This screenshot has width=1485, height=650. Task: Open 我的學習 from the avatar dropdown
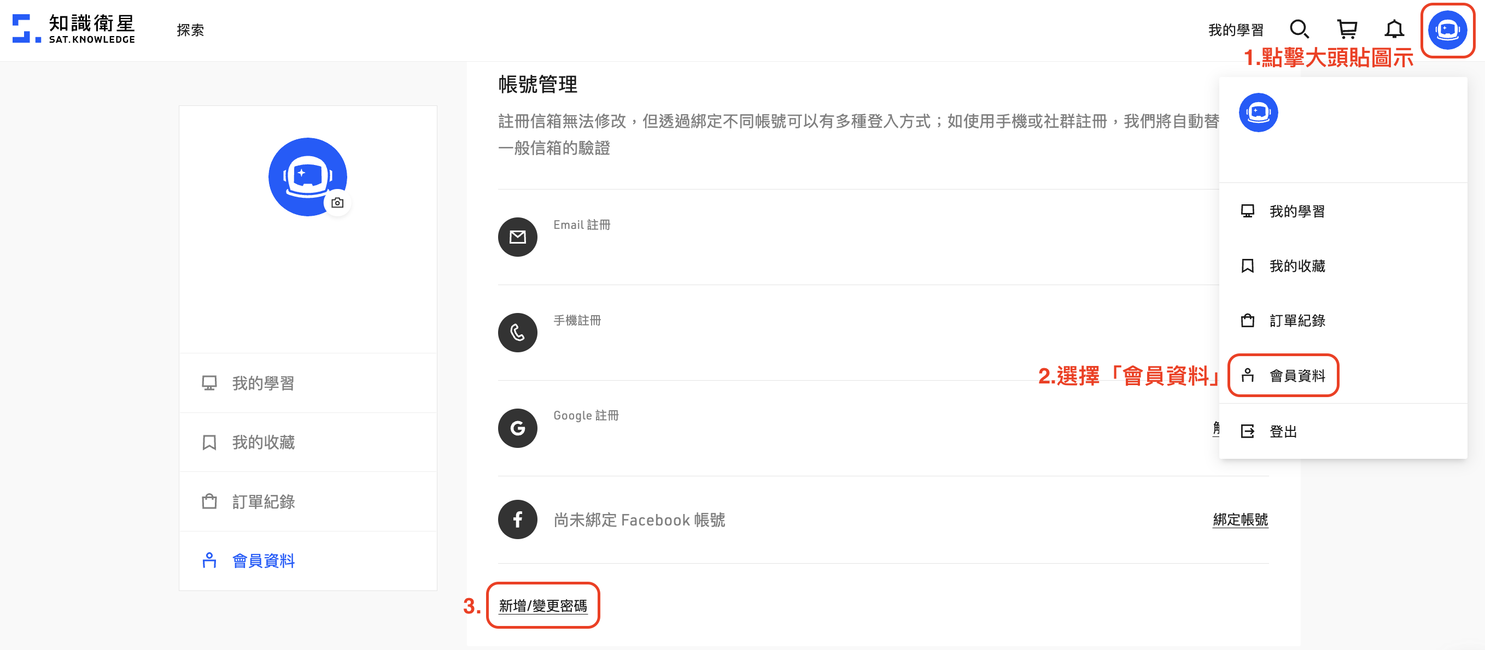pyautogui.click(x=1296, y=211)
